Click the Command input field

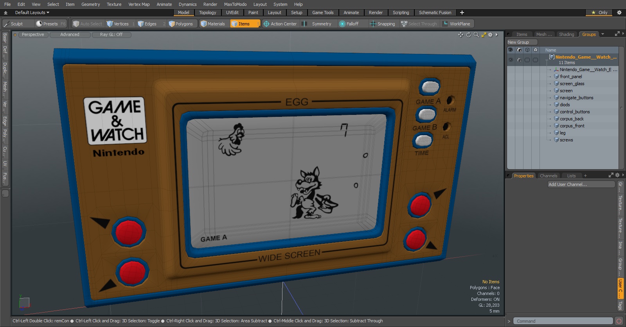click(x=563, y=321)
